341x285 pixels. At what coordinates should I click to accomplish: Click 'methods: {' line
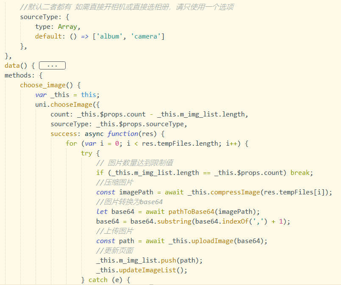point(23,75)
